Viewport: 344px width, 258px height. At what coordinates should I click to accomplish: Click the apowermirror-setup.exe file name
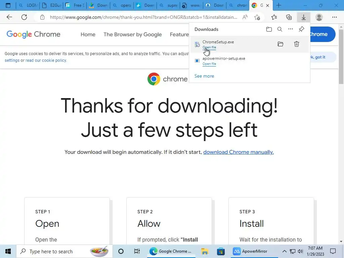tap(224, 58)
